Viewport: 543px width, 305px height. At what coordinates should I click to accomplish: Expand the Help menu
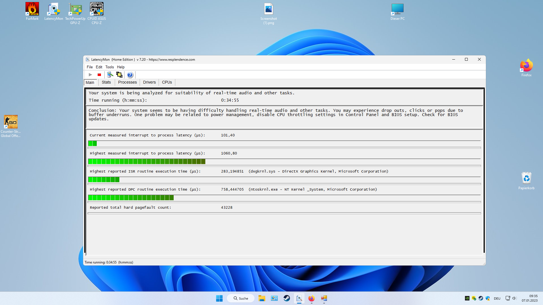(x=121, y=67)
